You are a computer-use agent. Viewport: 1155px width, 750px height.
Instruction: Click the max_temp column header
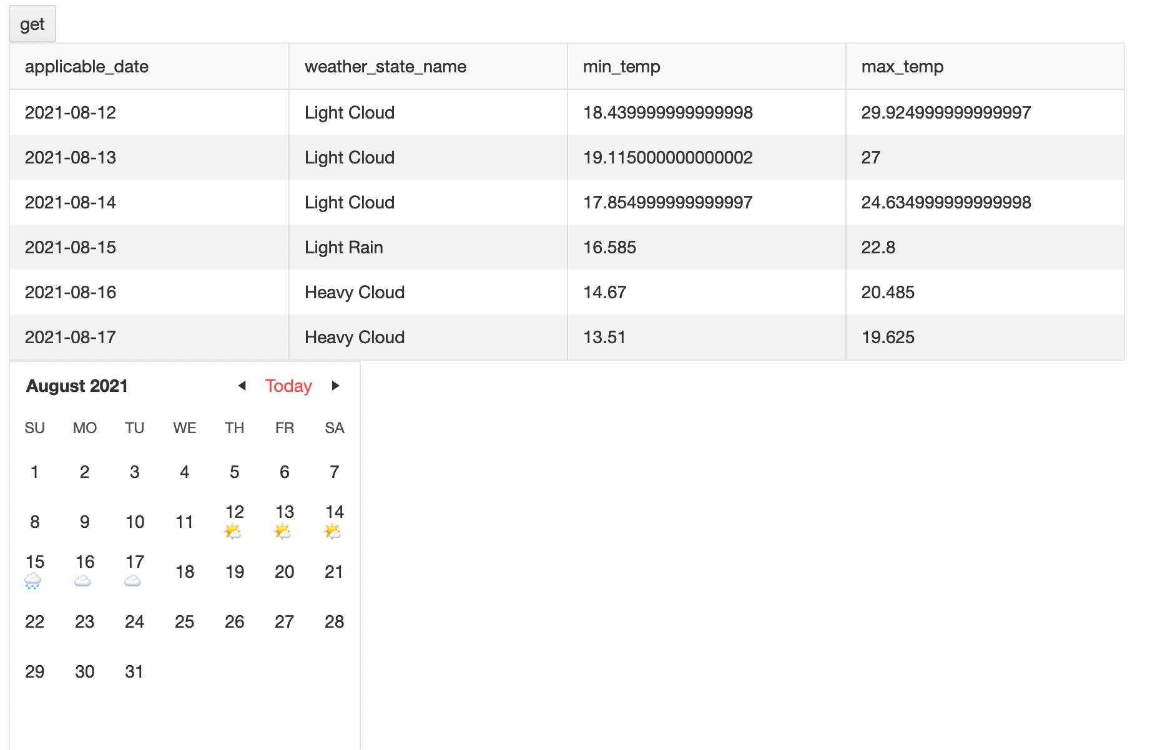pos(902,67)
